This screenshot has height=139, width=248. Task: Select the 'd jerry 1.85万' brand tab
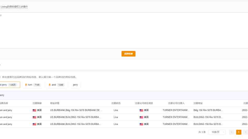(x=9, y=85)
